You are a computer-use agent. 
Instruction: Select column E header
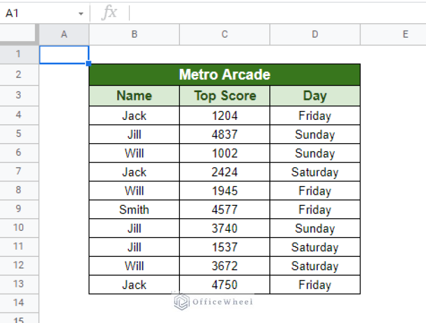point(405,34)
